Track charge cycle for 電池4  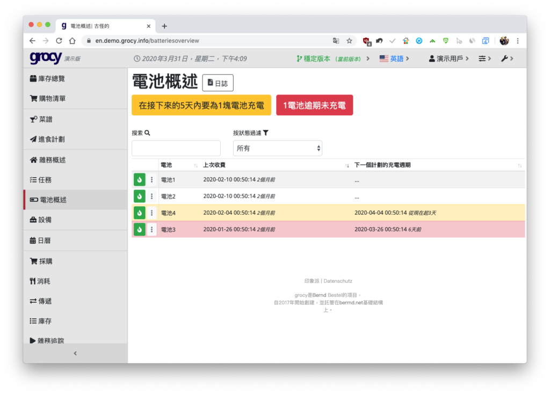pos(139,213)
